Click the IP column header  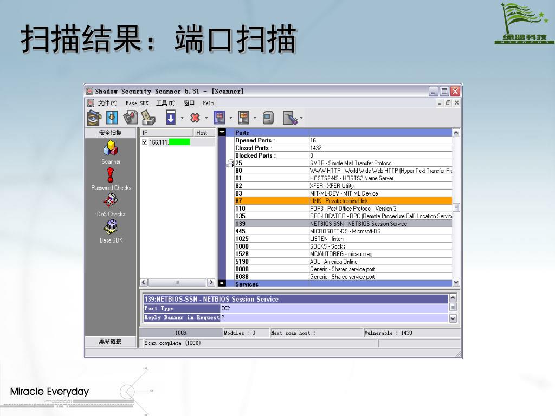[167, 133]
